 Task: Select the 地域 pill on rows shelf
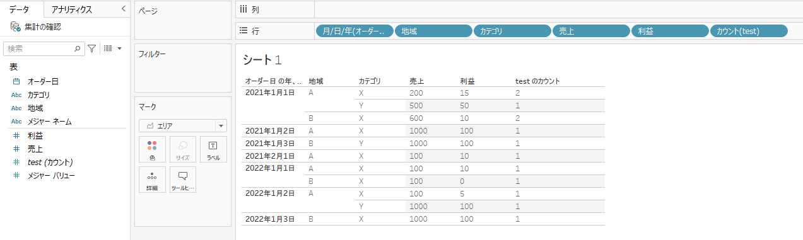(433, 31)
